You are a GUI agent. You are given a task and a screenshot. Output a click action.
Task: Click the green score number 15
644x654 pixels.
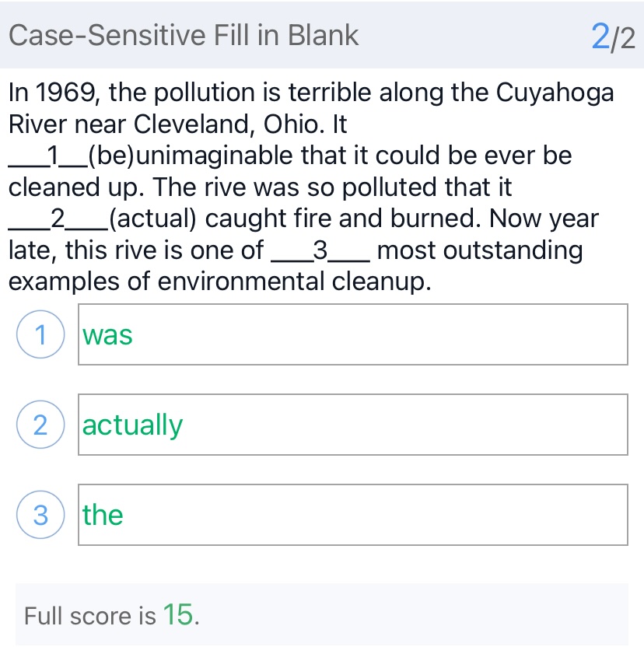pos(178,614)
